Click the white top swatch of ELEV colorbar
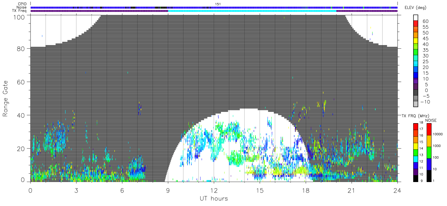 tap(416, 18)
